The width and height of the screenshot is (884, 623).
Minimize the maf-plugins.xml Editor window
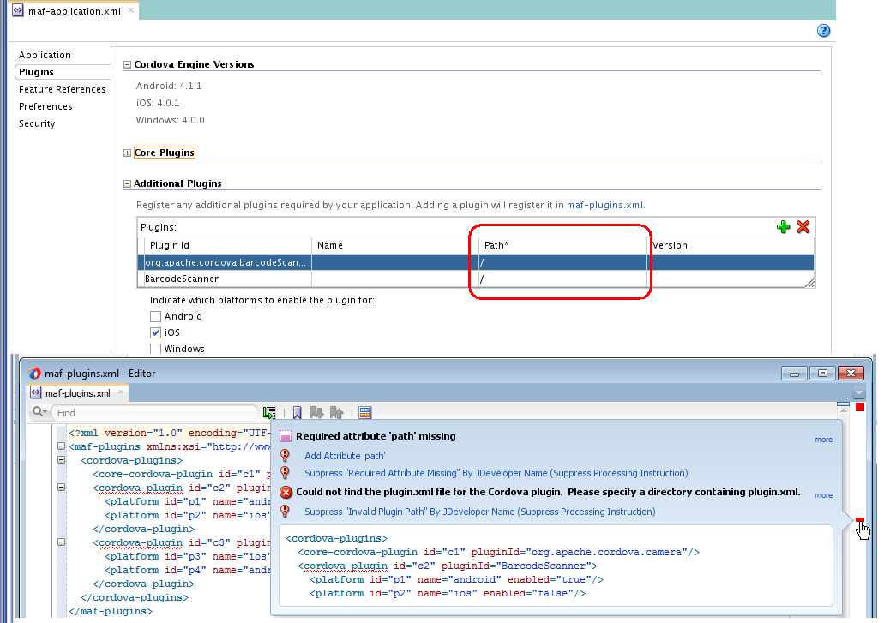(x=794, y=373)
